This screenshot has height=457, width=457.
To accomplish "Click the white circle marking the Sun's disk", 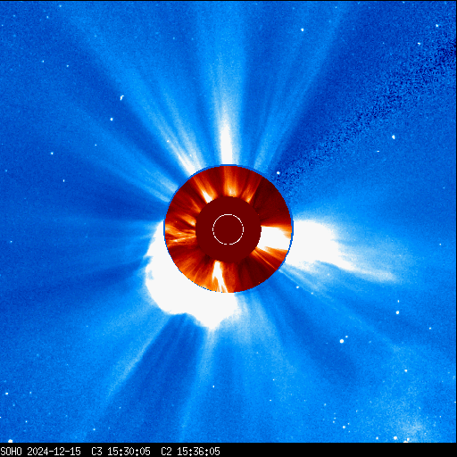I will tap(228, 229).
